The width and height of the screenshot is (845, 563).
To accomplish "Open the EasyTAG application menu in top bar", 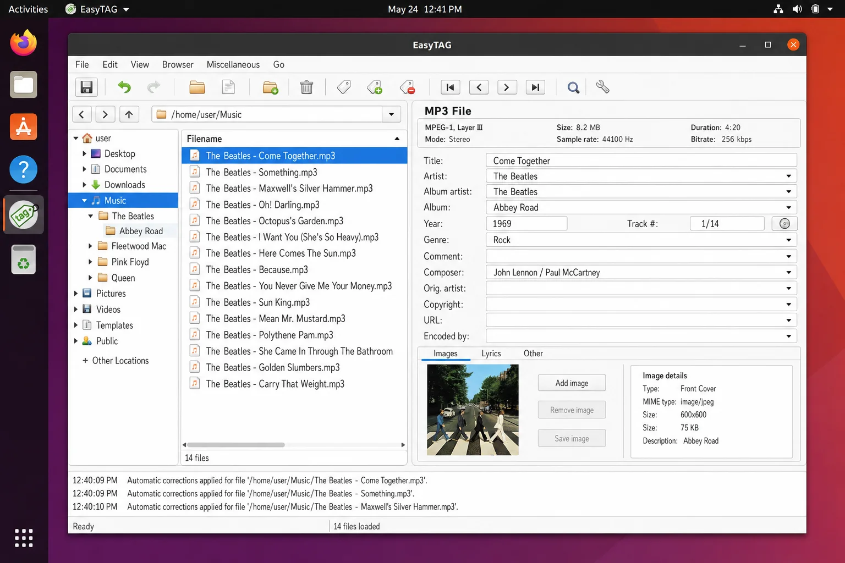I will (x=97, y=9).
